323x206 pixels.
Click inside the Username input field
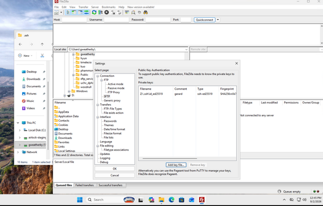(x=116, y=20)
